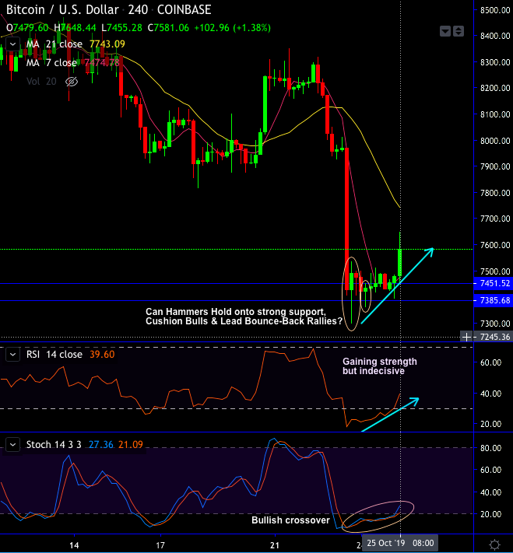Click the pane move up/down arrows button

(459, 31)
